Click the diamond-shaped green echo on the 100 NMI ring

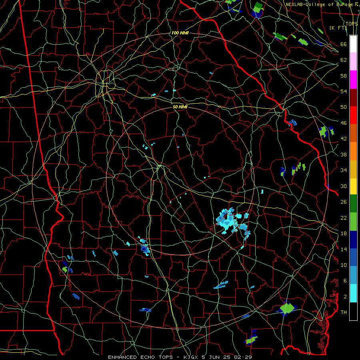coord(287,308)
